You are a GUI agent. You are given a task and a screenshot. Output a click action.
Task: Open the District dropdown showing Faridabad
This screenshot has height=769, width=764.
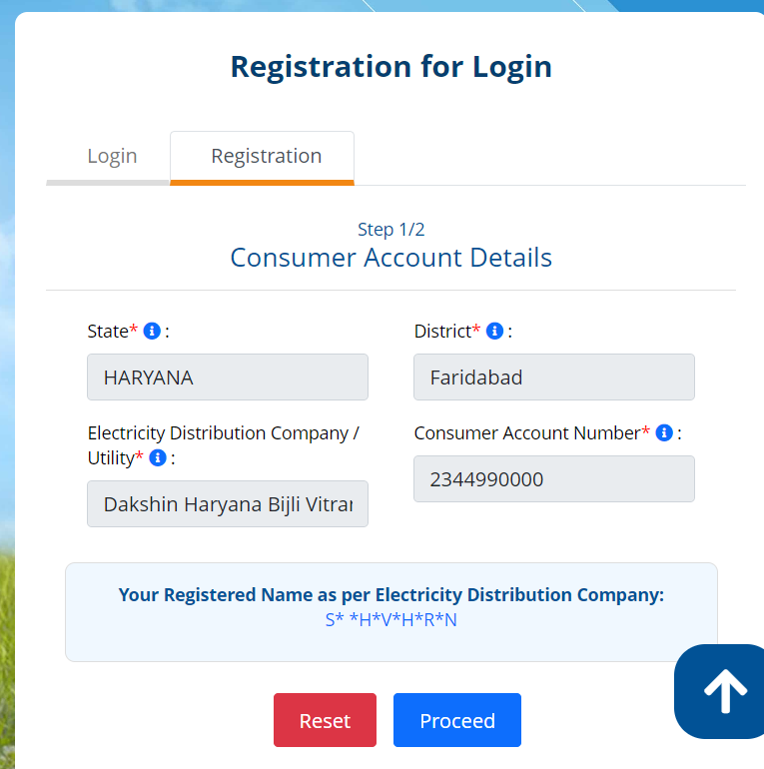554,378
